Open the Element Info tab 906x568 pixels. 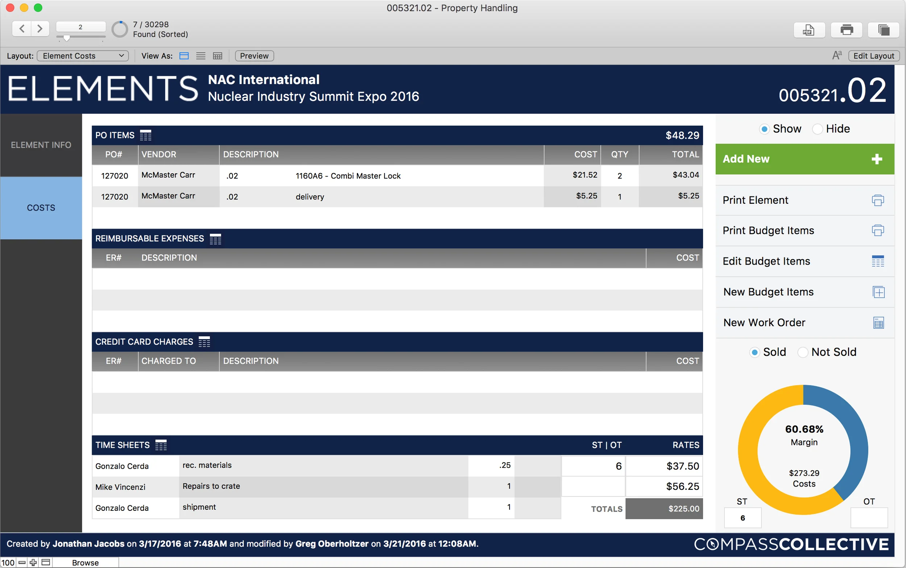click(41, 145)
